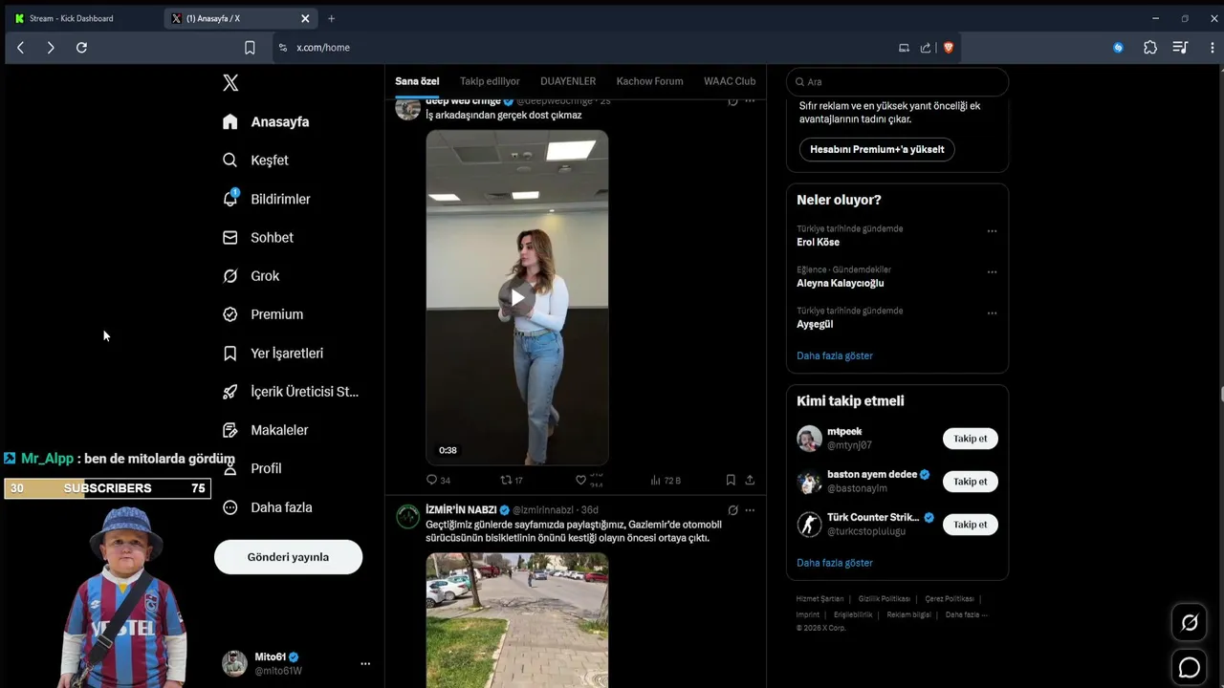The height and width of the screenshot is (688, 1224).
Task: Click the Ara search field
Action: click(897, 82)
